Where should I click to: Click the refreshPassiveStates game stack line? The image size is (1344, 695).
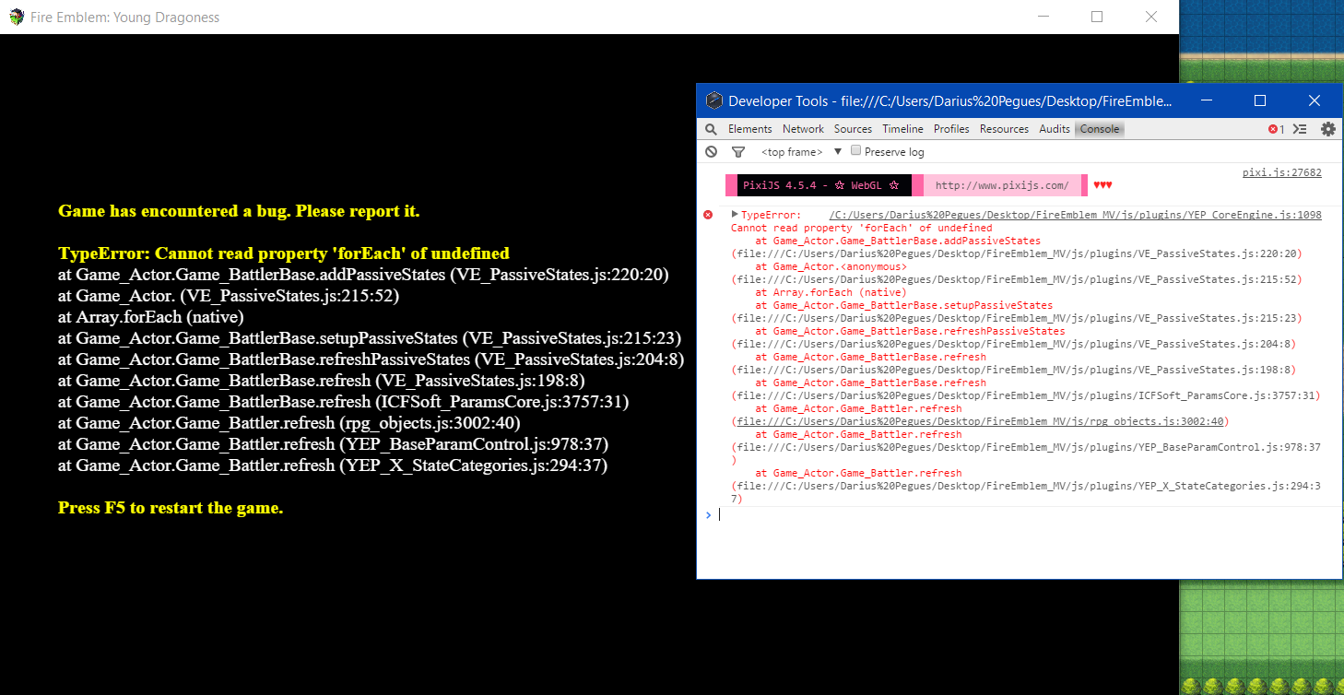[x=371, y=359]
